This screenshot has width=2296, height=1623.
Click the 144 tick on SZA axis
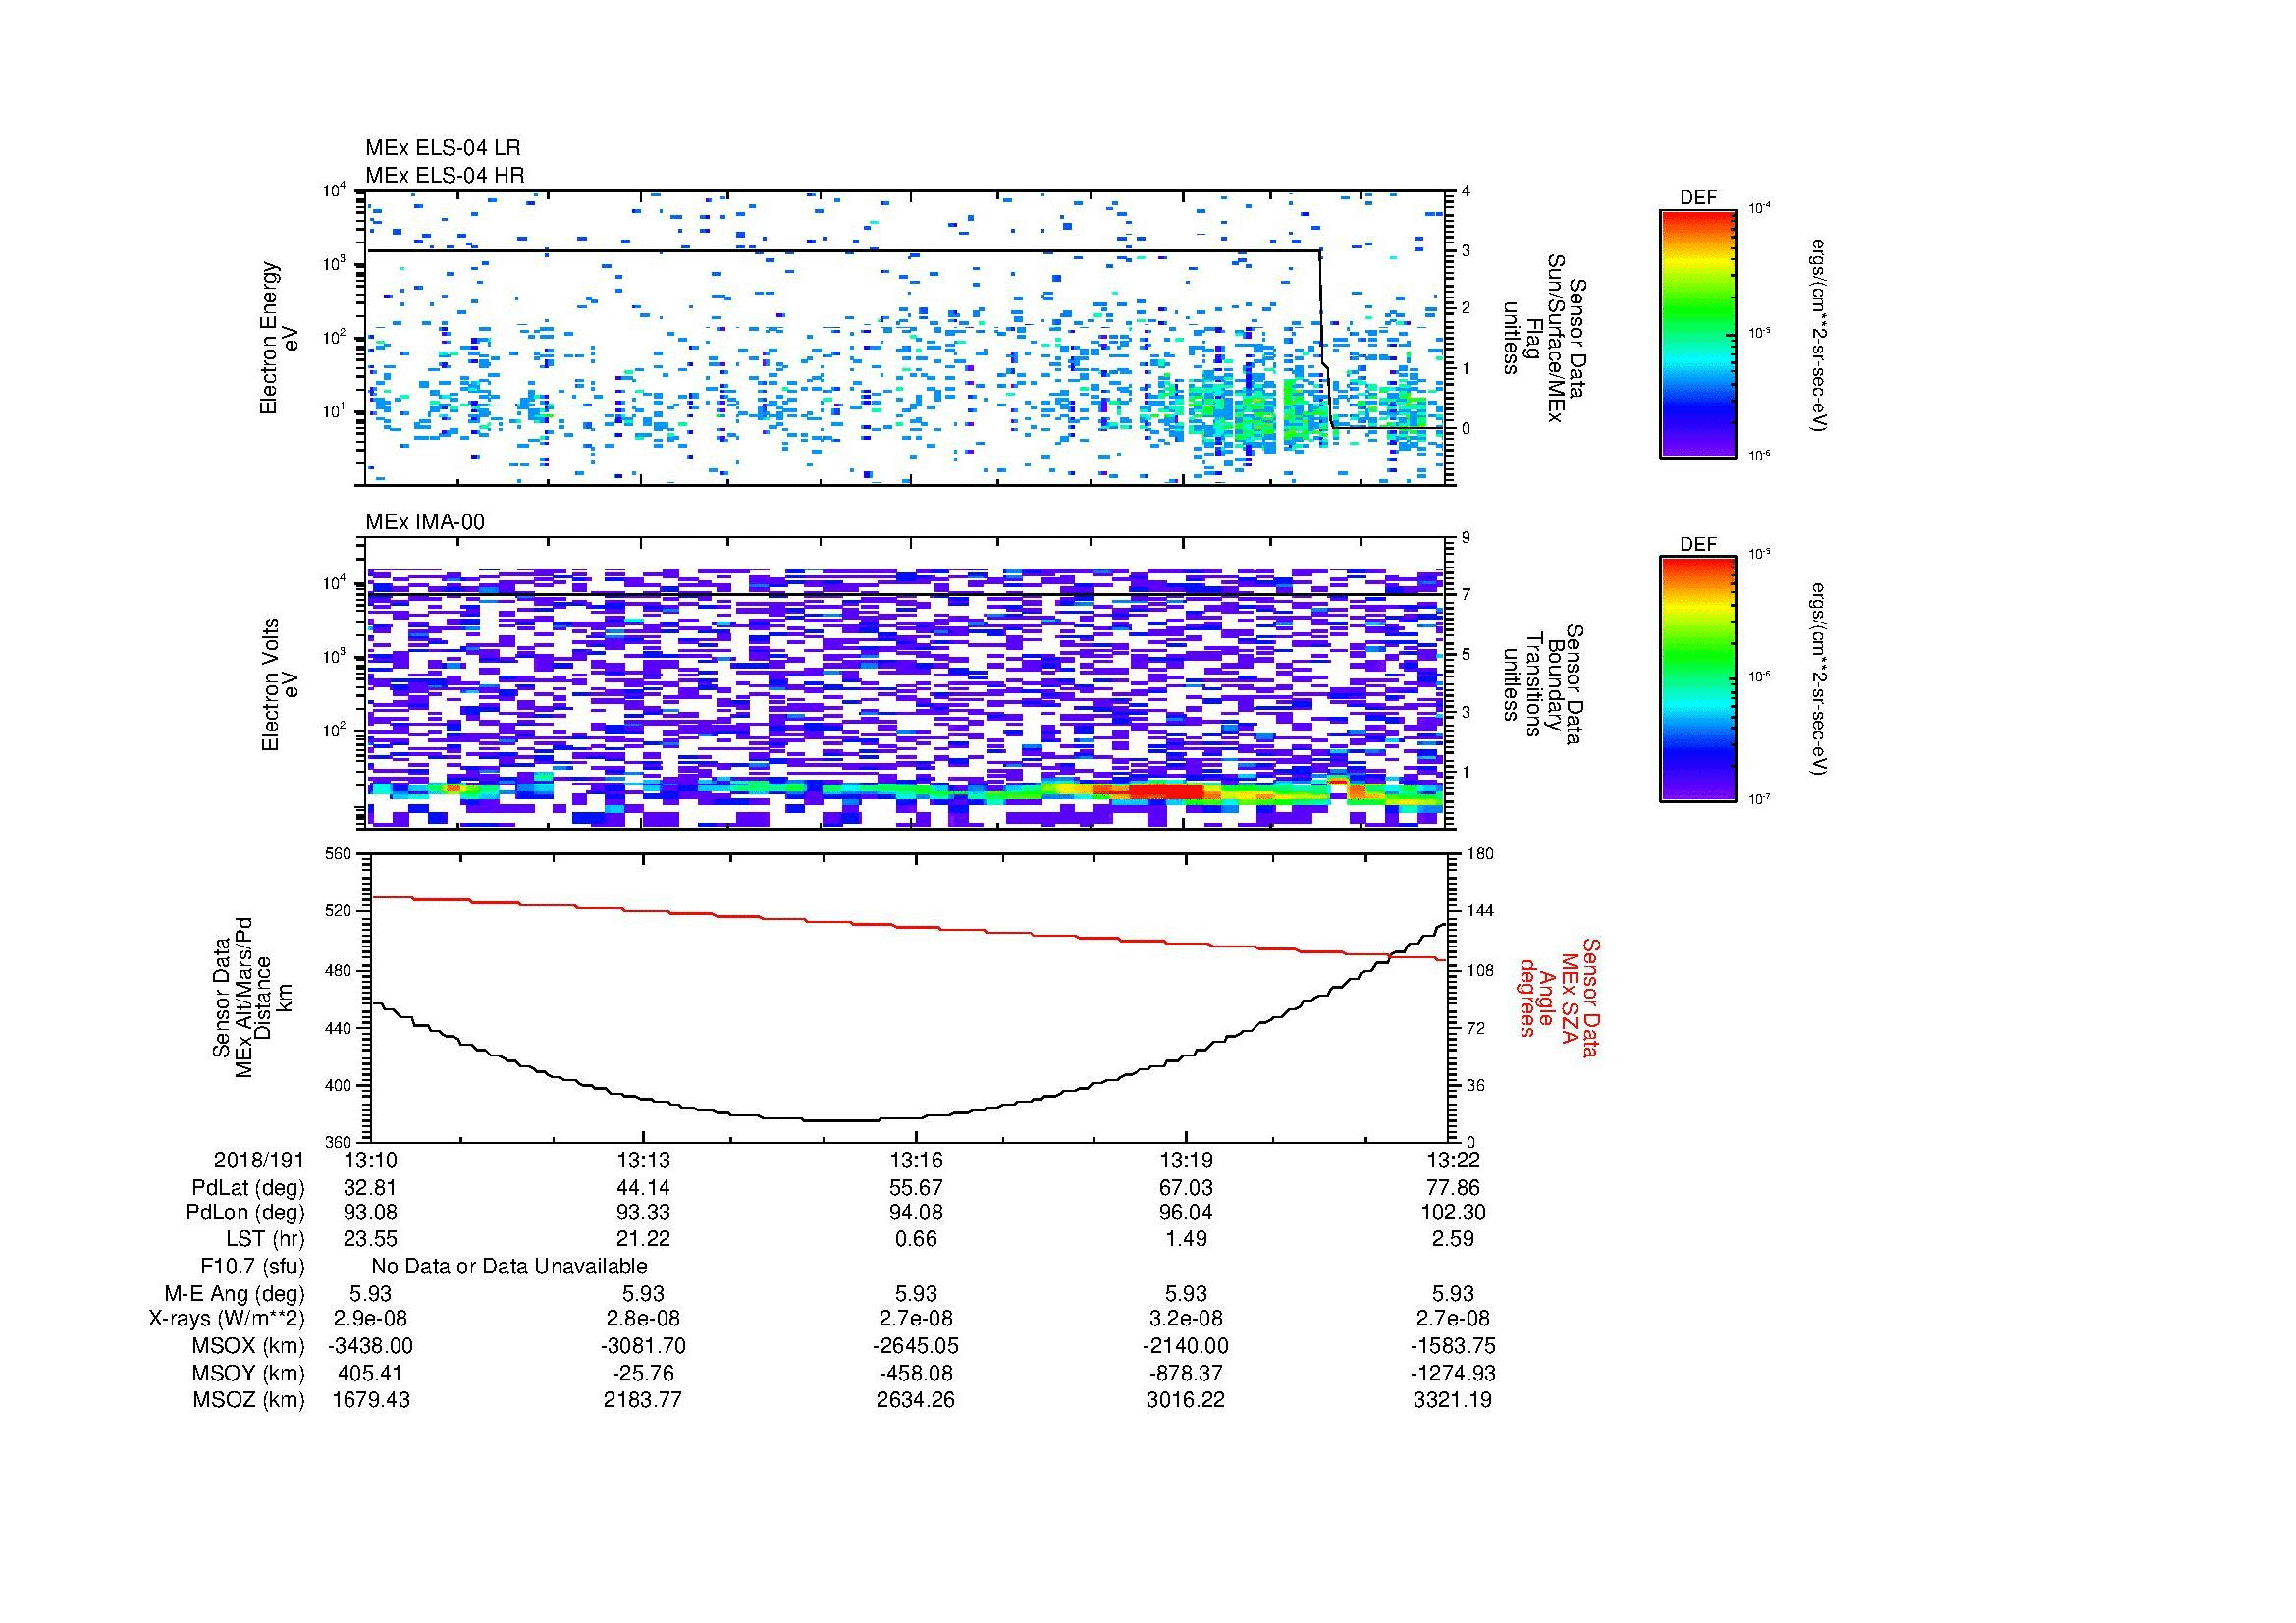pyautogui.click(x=1479, y=911)
